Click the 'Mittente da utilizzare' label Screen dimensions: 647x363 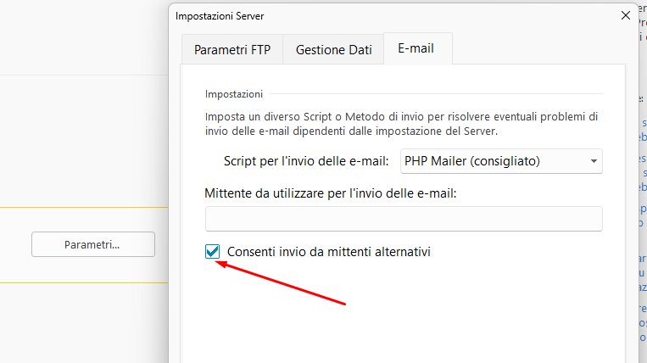click(x=331, y=193)
